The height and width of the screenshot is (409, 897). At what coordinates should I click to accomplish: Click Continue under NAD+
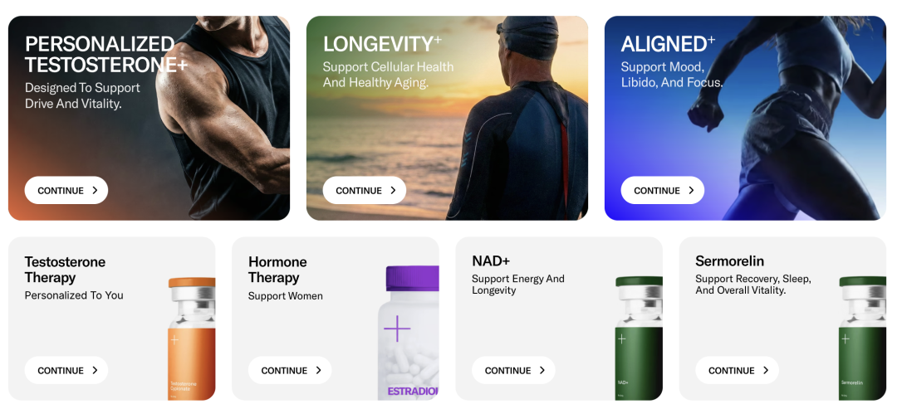514,370
